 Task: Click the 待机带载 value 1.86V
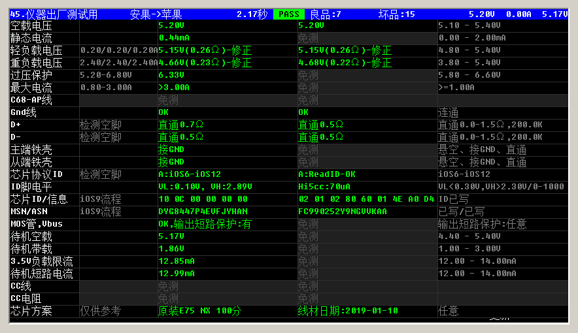[171, 249]
